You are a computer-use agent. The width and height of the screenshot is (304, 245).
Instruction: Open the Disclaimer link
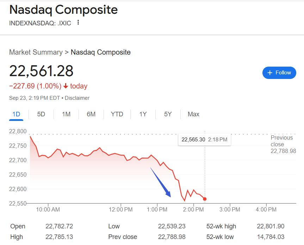[x=77, y=98]
